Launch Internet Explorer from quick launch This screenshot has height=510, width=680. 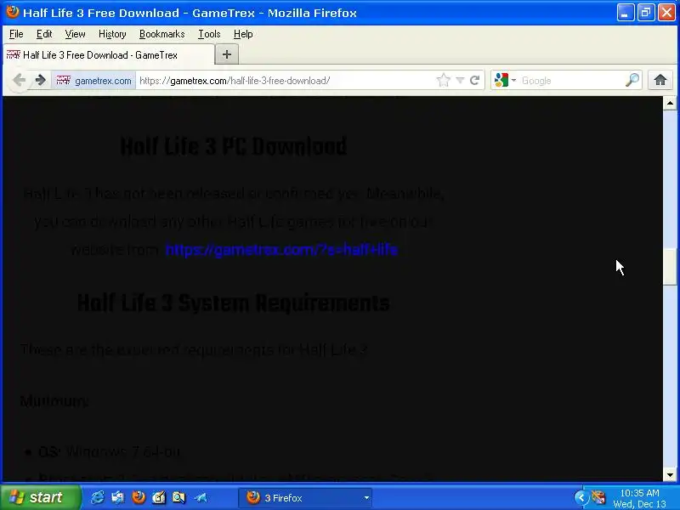pyautogui.click(x=97, y=497)
